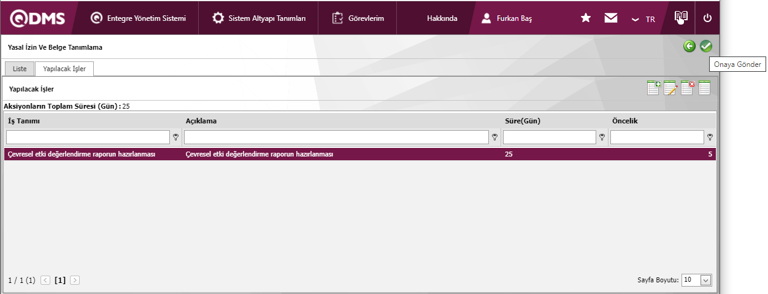Viewport: 768px width, 294px height.
Task: Edit selected task with pencil icon
Action: [x=670, y=88]
